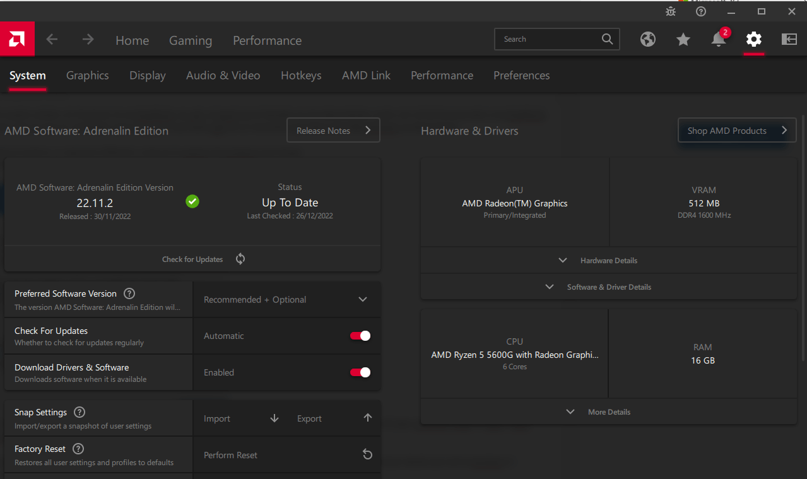Open favorites star icon
Image resolution: width=807 pixels, height=479 pixels.
tap(683, 39)
